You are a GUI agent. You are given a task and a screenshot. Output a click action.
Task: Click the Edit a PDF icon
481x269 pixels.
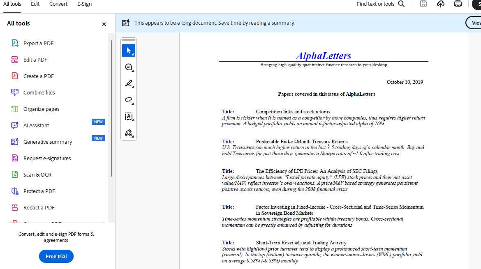(15, 60)
